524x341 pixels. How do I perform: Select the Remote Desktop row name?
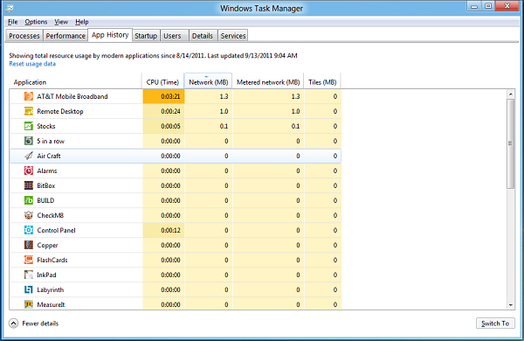[x=60, y=111]
